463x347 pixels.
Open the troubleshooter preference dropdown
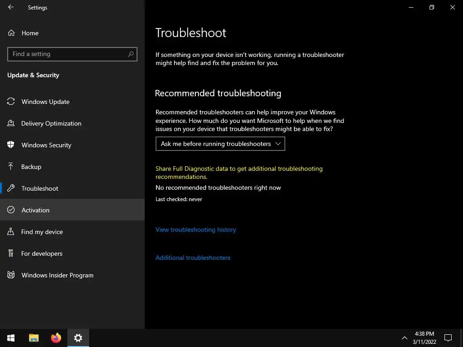point(220,144)
